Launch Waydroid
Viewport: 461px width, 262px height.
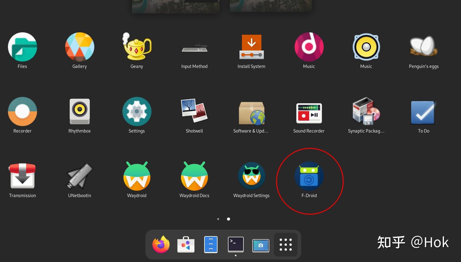[x=137, y=176]
